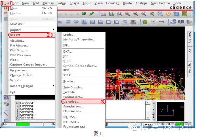
Task: Click the orange Refresh toolbar icon
Action: [x=168, y=14]
